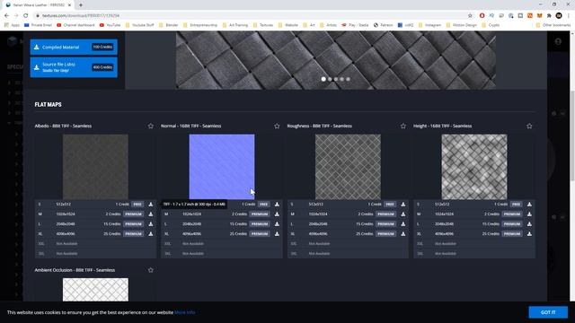Click the PREMIUM badge on Albedo 1024x1024
575x323 pixels.
pos(133,214)
